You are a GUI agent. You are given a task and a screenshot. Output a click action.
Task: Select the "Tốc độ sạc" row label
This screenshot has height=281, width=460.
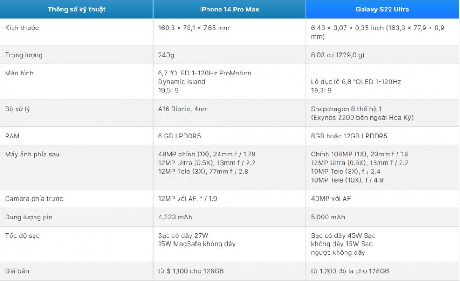pyautogui.click(x=23, y=235)
